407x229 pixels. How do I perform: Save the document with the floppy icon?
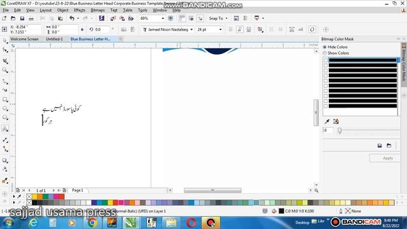click(x=22, y=18)
